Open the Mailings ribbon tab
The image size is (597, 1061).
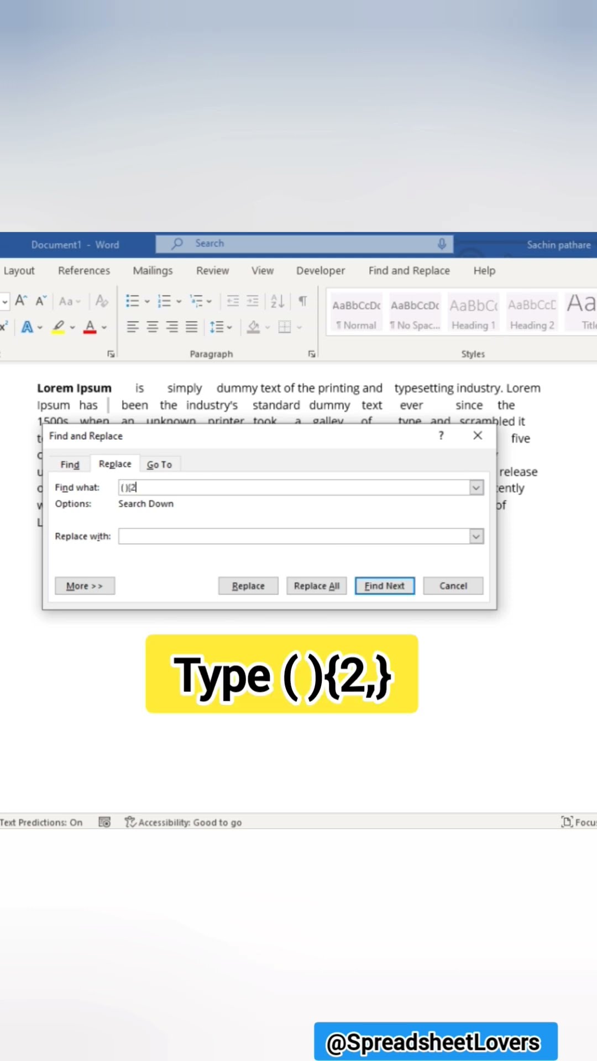coord(153,271)
